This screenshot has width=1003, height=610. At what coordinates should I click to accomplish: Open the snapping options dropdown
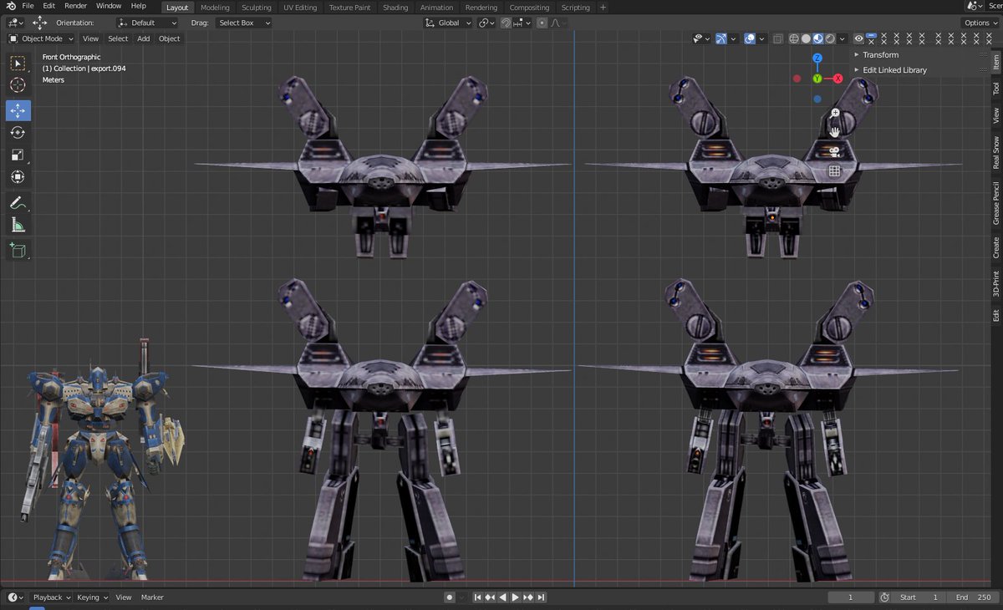tap(520, 23)
